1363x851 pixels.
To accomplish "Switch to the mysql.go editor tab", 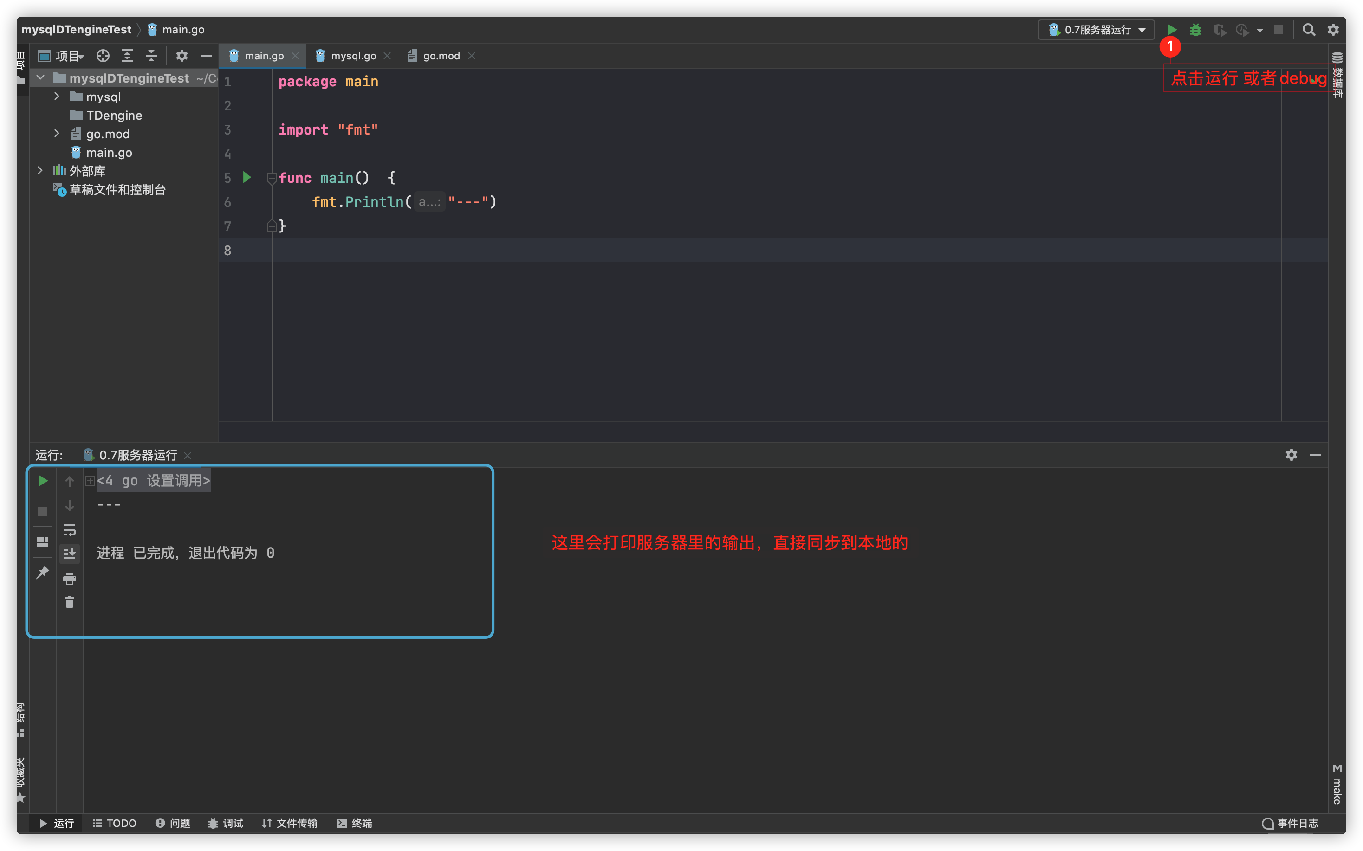I will click(353, 56).
